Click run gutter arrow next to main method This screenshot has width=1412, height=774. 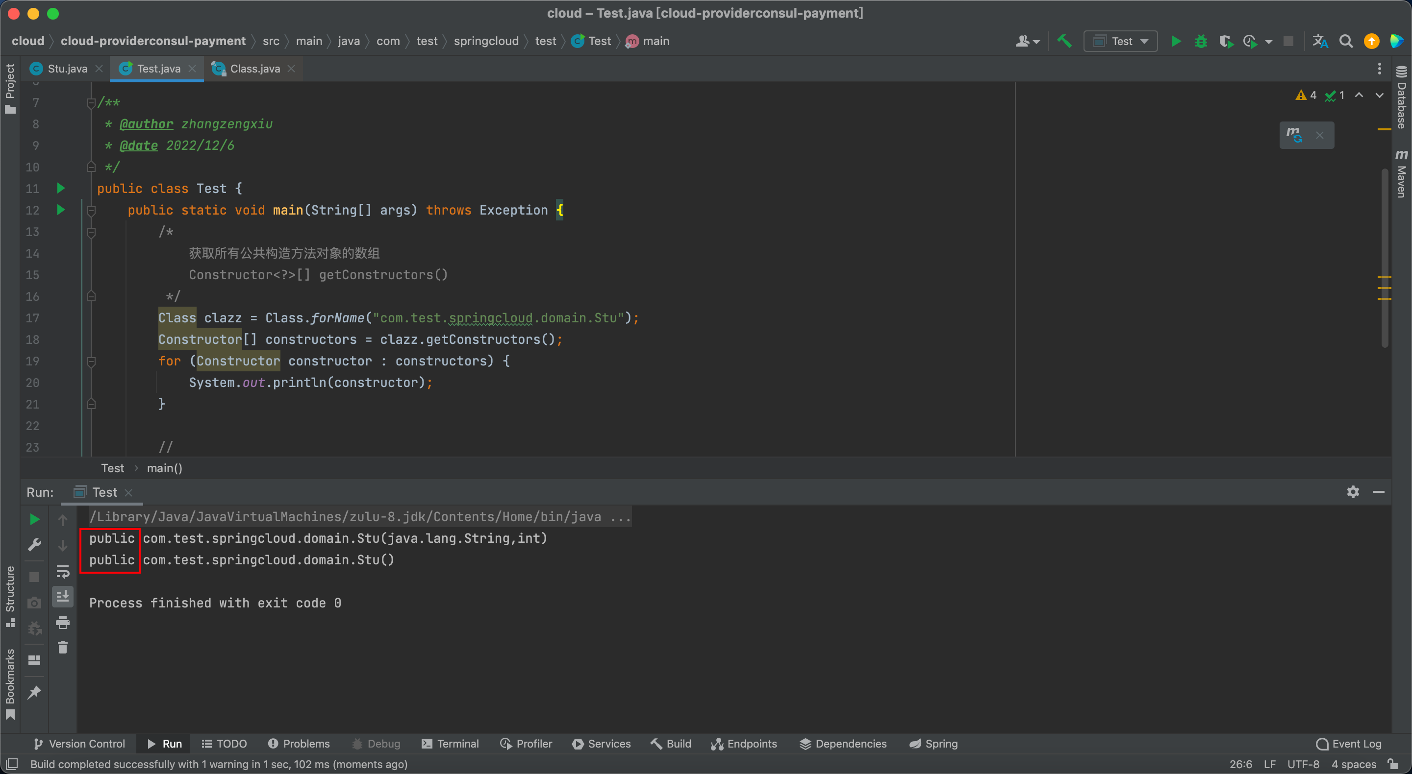61,210
